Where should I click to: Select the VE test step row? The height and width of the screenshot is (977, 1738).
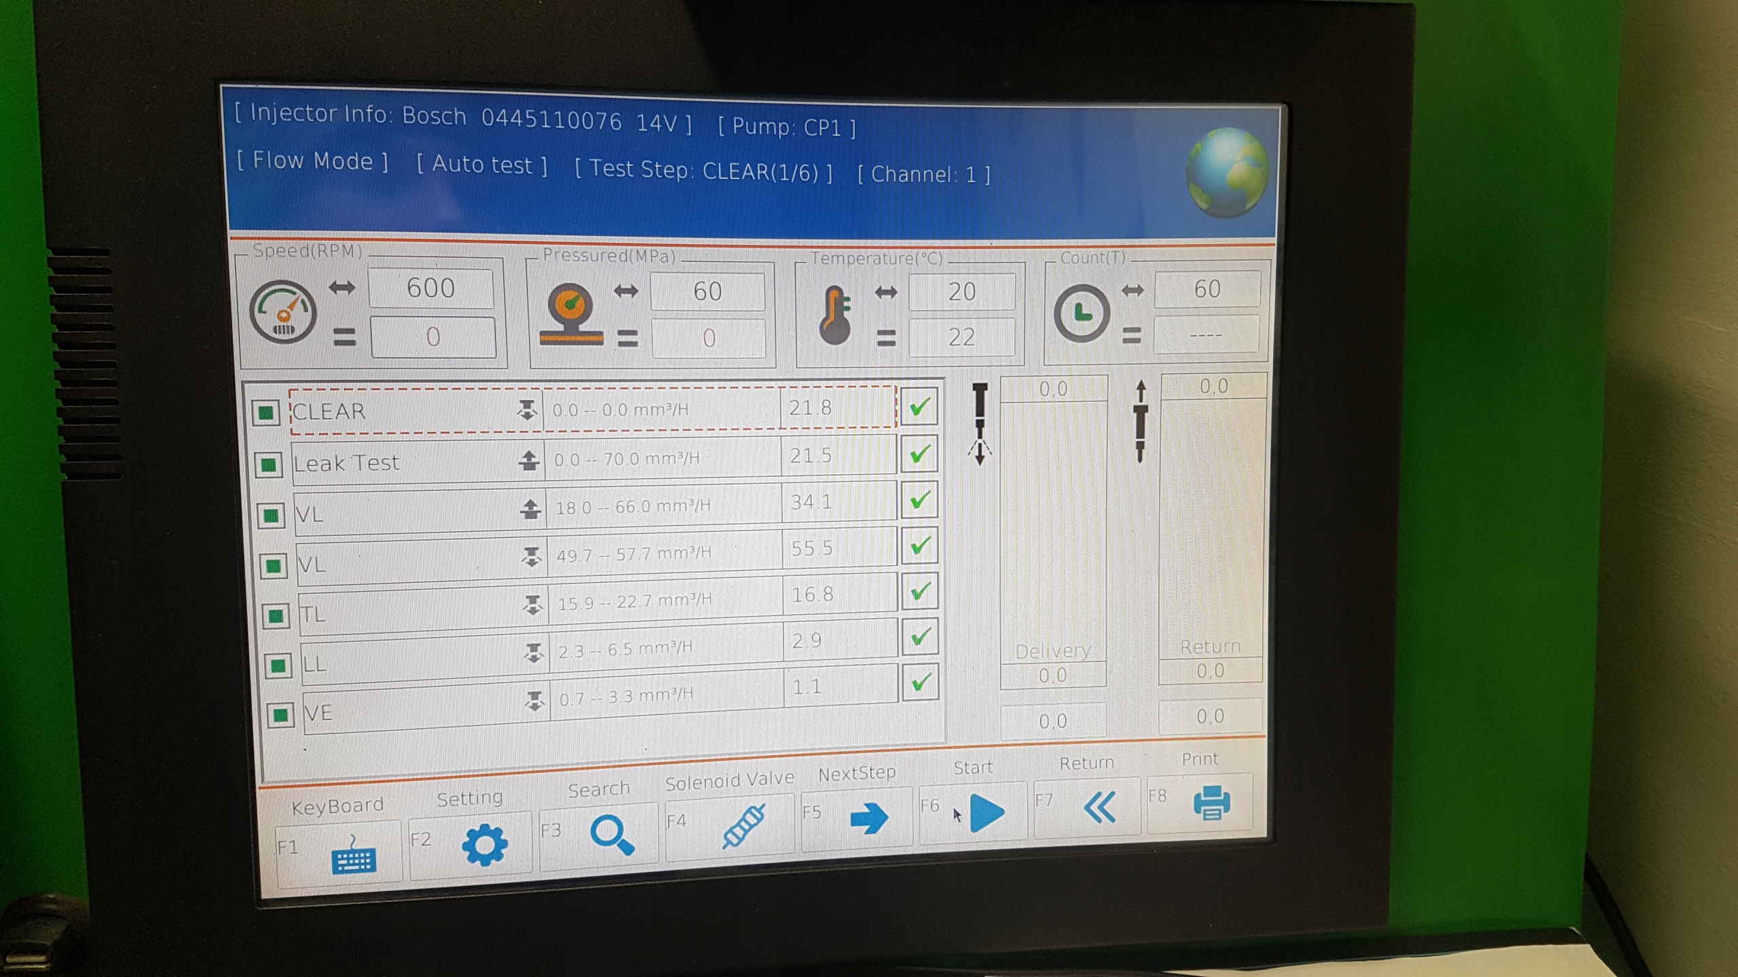pos(602,700)
